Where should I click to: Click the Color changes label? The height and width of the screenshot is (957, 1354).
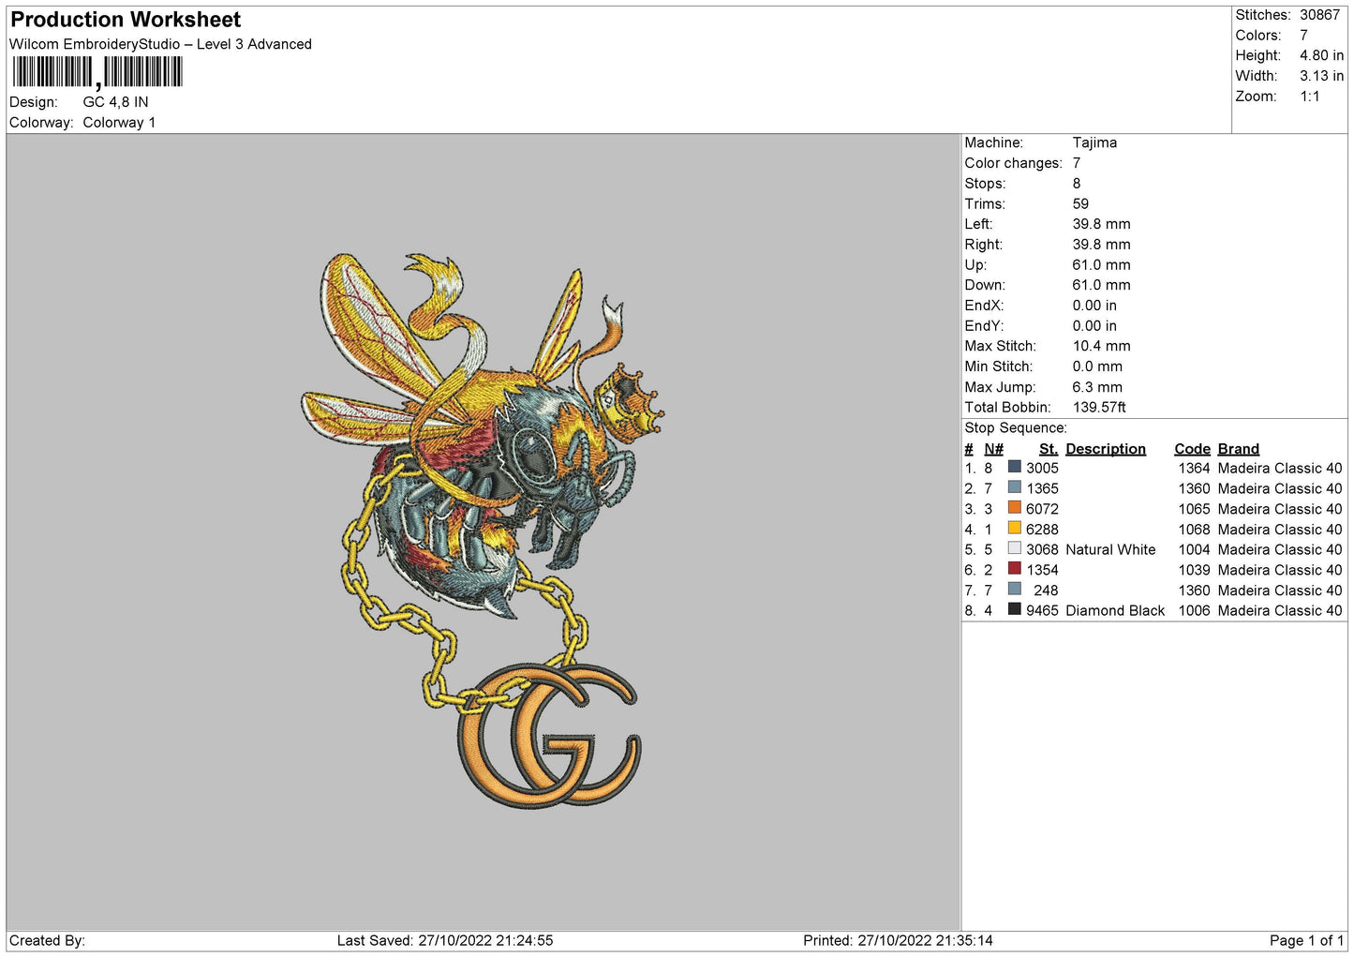point(1013,163)
